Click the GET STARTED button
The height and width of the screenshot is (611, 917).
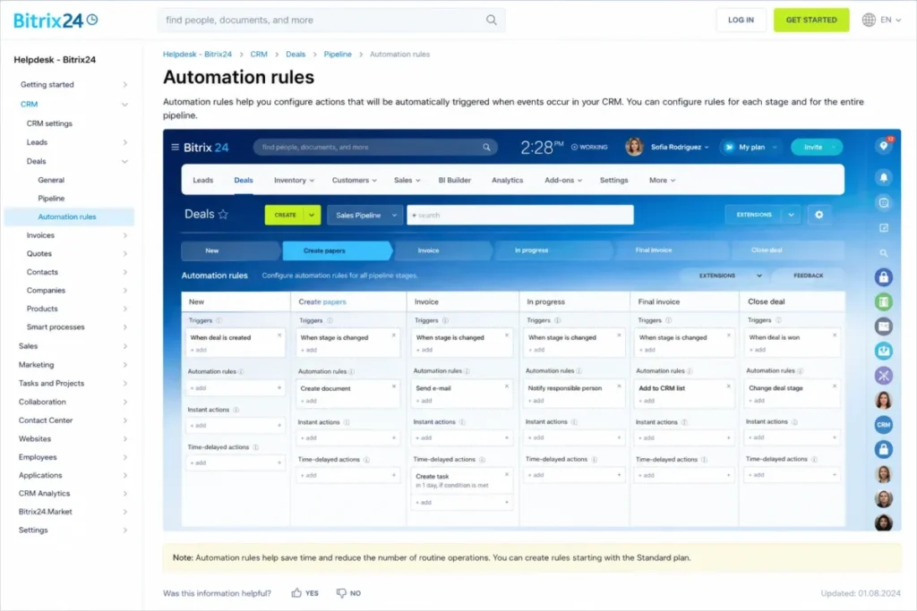(x=811, y=20)
